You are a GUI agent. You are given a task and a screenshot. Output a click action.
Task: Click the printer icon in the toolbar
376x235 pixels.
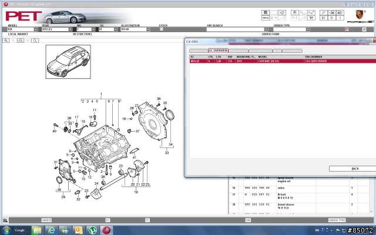point(295,12)
